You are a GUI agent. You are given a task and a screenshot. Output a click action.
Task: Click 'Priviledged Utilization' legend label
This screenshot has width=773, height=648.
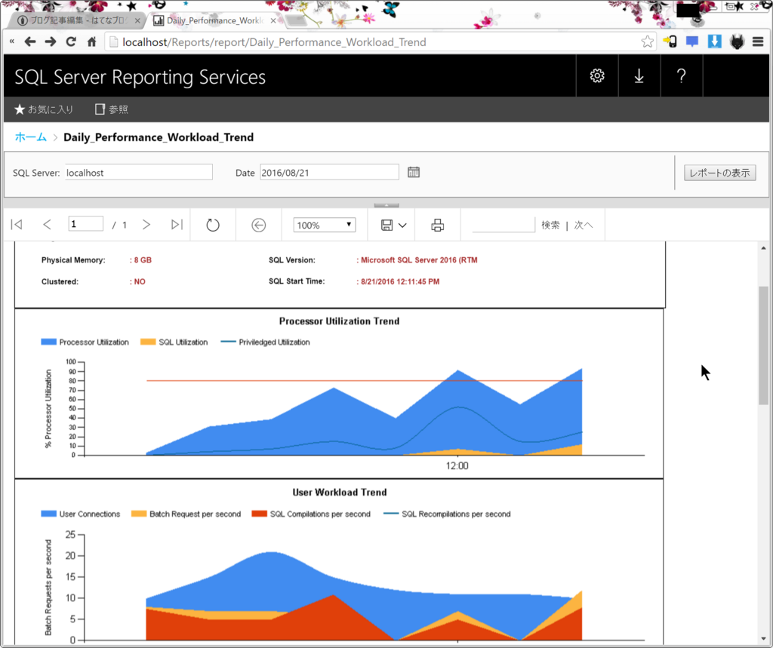(x=274, y=342)
